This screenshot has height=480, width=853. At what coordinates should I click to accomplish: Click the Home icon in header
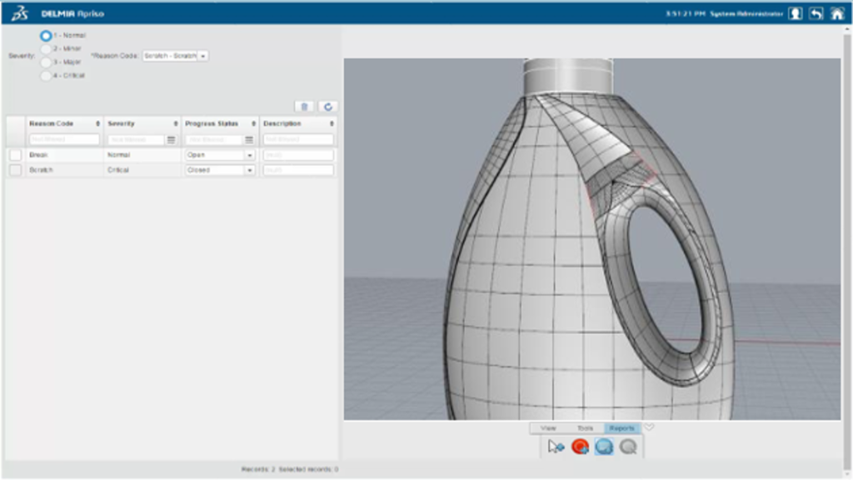837,13
